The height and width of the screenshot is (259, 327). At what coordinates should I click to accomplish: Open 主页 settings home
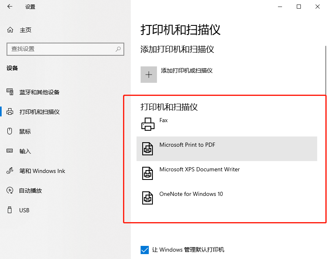tap(25, 30)
